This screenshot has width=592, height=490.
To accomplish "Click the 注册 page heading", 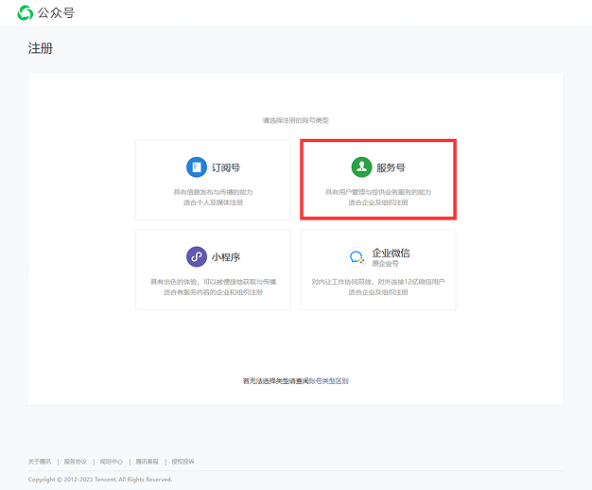I will (41, 48).
